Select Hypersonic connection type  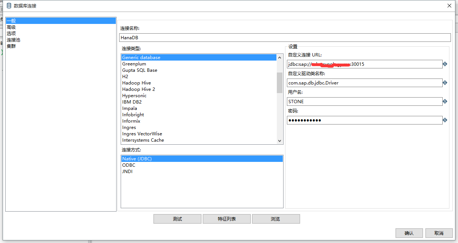click(199, 96)
